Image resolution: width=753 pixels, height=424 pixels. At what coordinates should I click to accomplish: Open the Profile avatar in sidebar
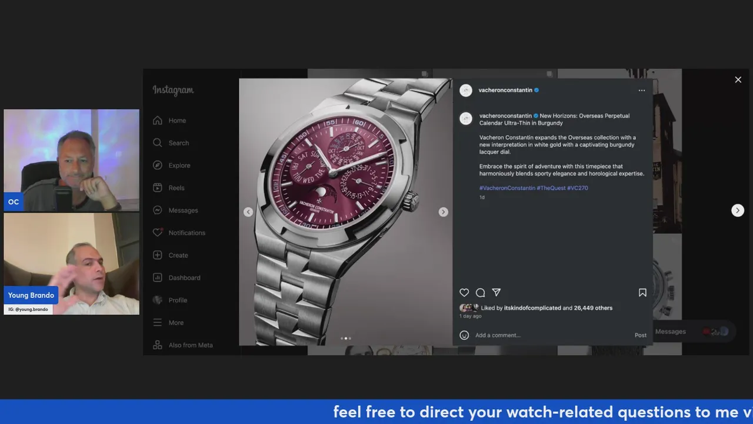coord(157,300)
